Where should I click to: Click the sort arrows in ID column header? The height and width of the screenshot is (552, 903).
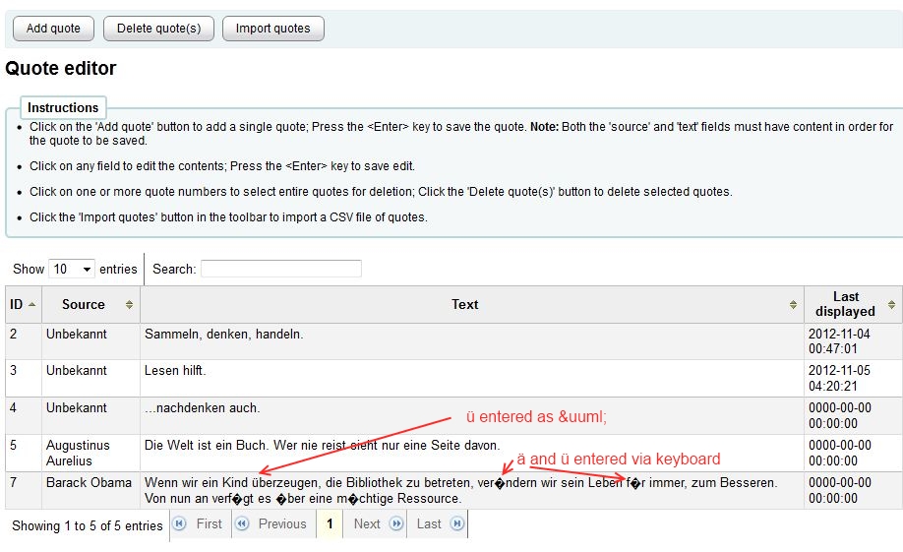pos(32,305)
